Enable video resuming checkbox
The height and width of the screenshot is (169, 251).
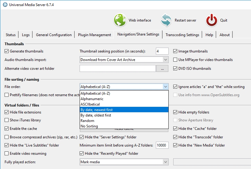(x=7, y=154)
